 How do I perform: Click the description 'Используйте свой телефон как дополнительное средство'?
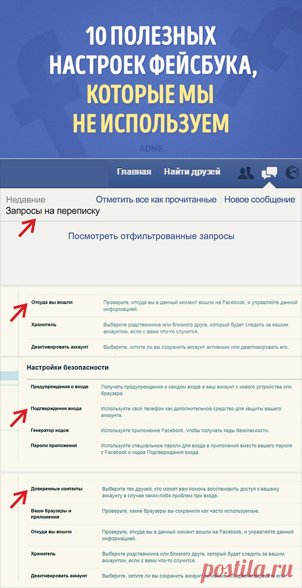coord(191,412)
